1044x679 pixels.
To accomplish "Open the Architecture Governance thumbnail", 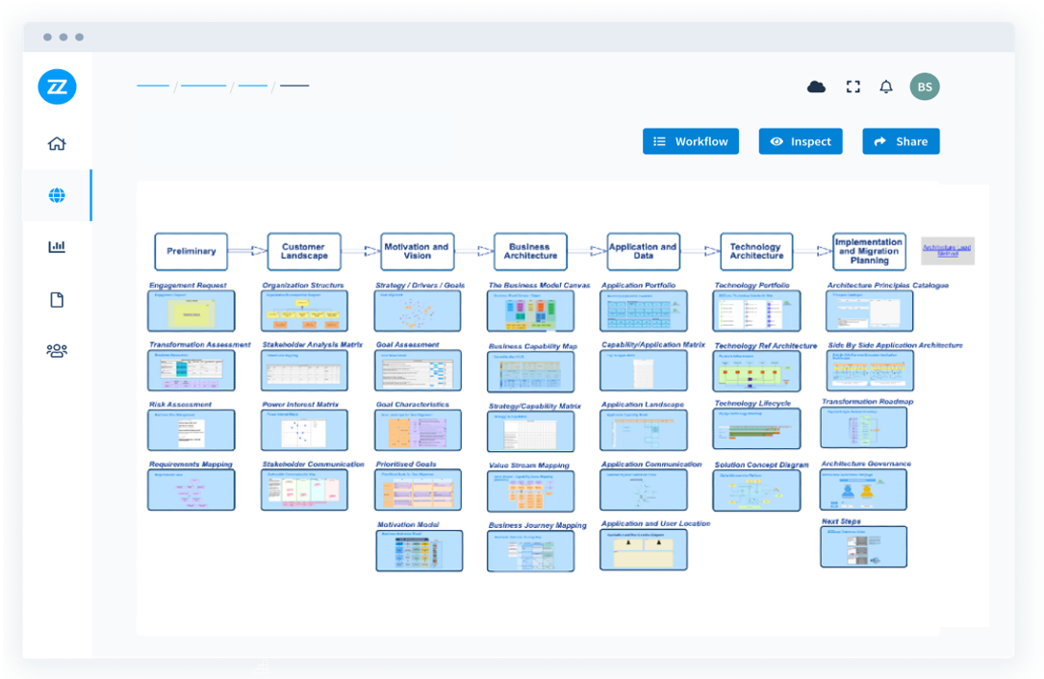I will [863, 490].
